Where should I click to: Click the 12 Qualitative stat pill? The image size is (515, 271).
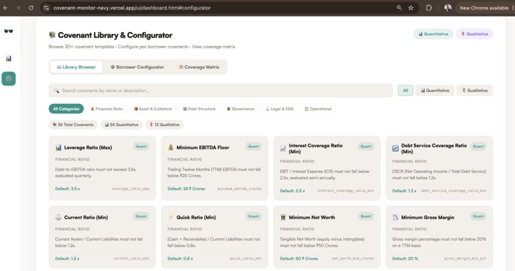[x=164, y=124]
